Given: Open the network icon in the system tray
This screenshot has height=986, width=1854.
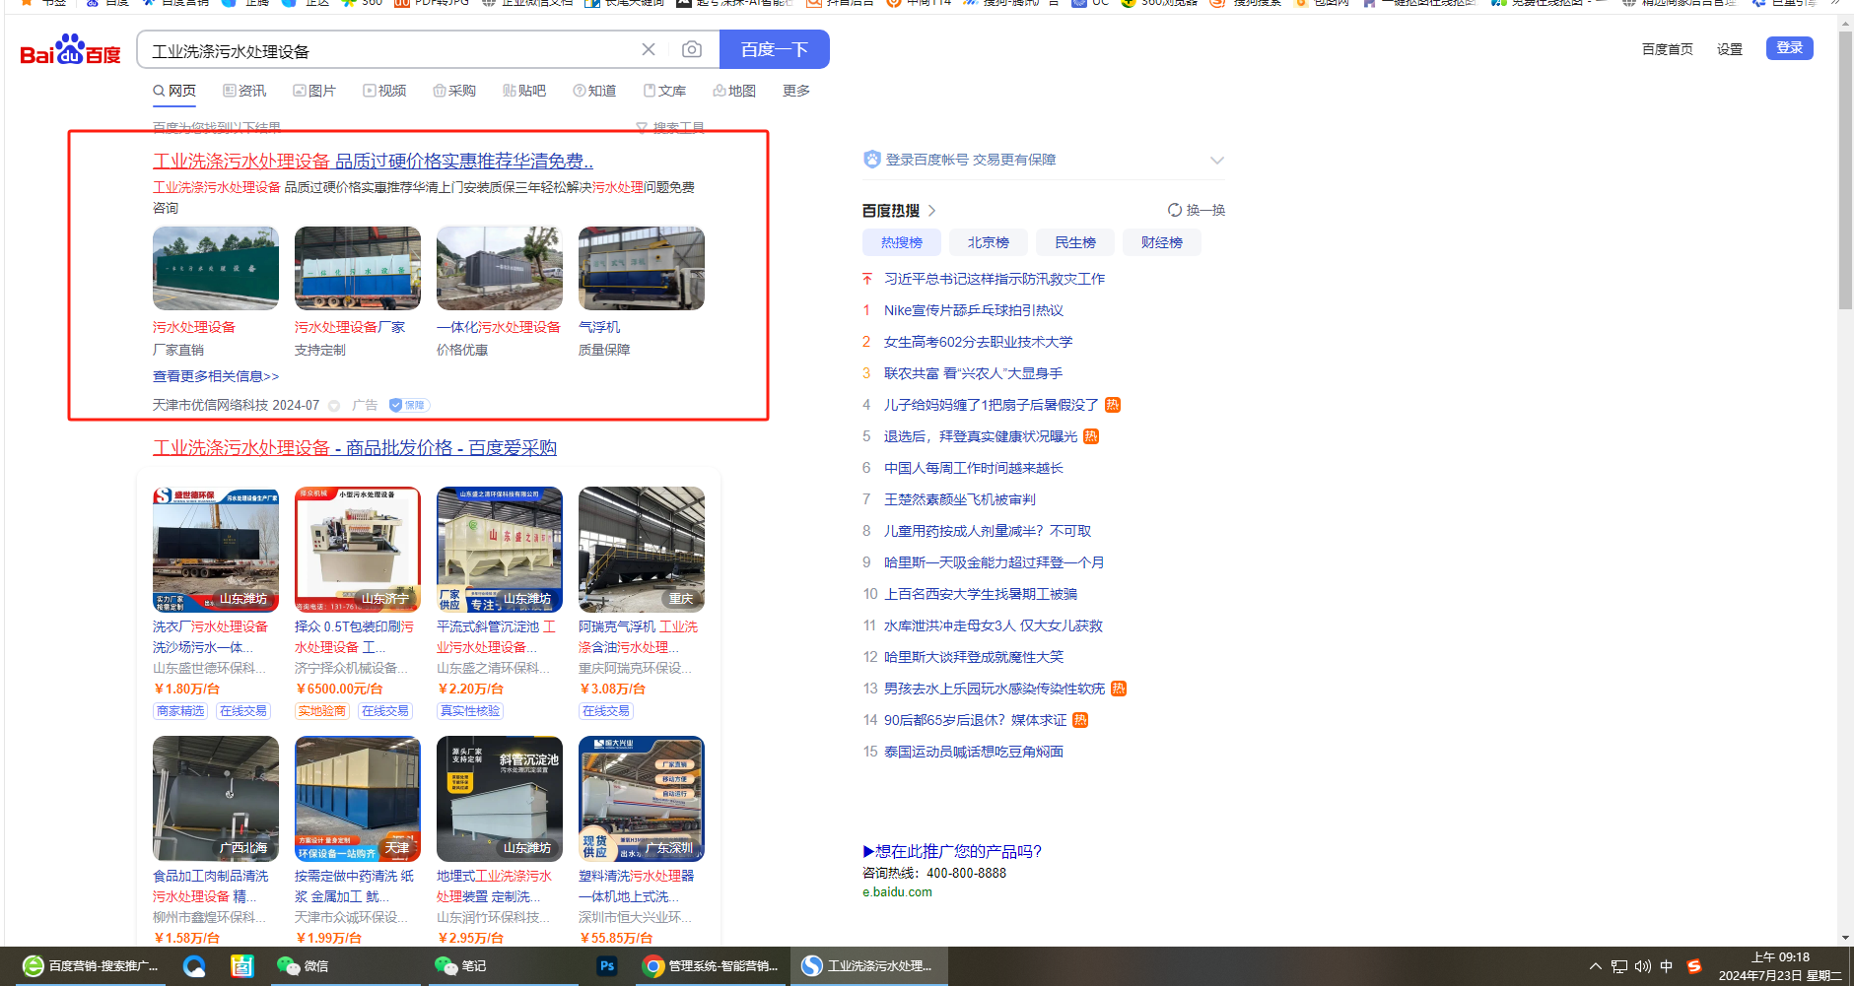Looking at the screenshot, I should click(1619, 966).
